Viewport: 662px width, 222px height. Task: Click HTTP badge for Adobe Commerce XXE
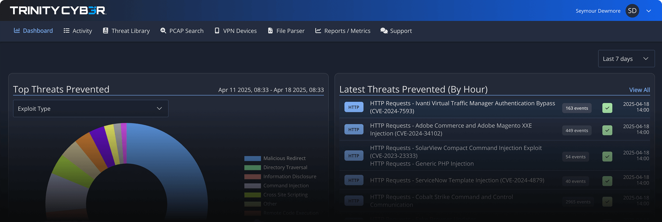coord(354,129)
